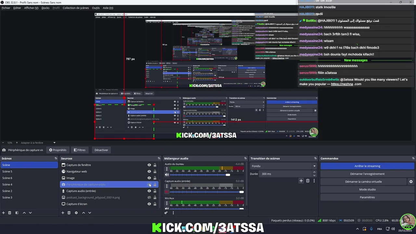Hide the Capture de fenêtre source
The image size is (416, 234).
tap(149, 165)
